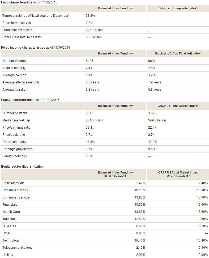The height and width of the screenshot is (258, 209).
Task: Click the Average effective maturity label
Action: point(21,82)
